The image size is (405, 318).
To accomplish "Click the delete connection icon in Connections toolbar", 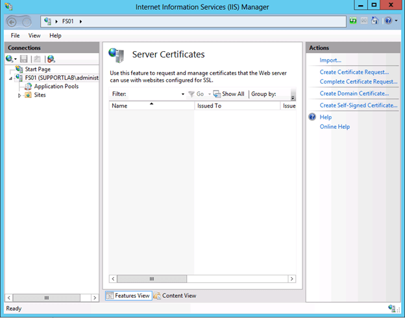I will pyautogui.click(x=51, y=59).
